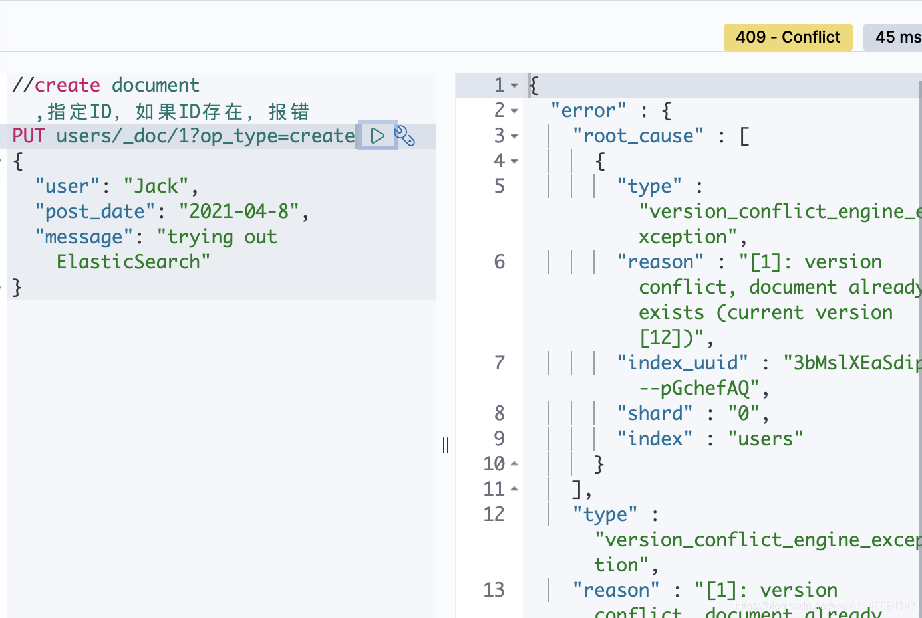The height and width of the screenshot is (618, 922).
Task: Collapse the "root_cause" array at line 3
Action: point(514,136)
